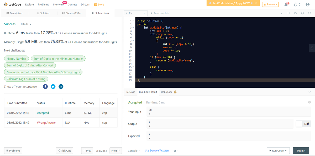Fold the else block at line 15
This screenshot has height=156, width=315.
click(133, 67)
